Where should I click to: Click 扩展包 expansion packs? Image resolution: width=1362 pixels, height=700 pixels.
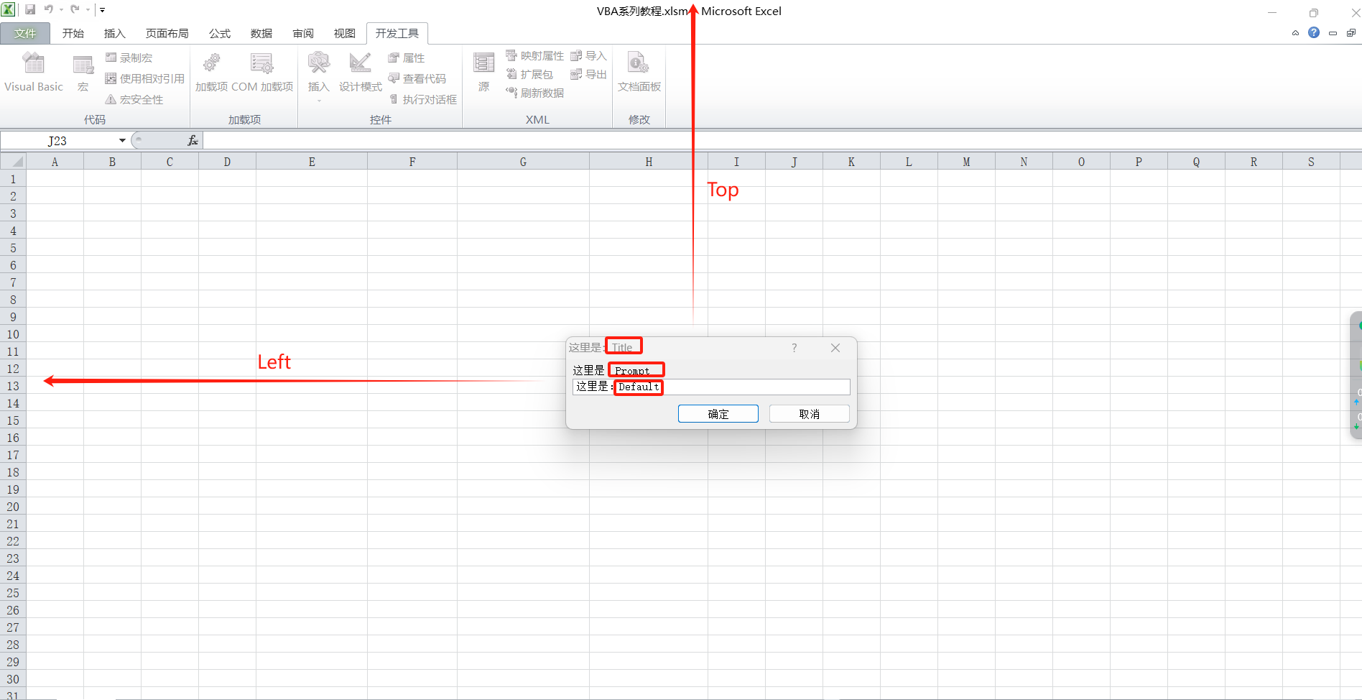(529, 74)
